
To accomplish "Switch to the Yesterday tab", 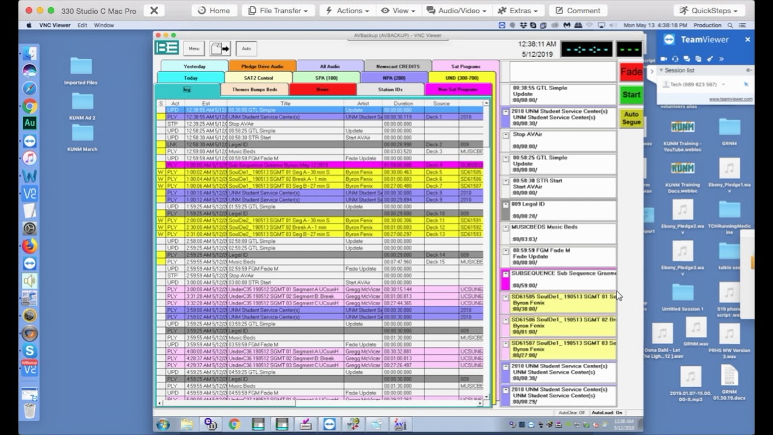I will point(194,66).
